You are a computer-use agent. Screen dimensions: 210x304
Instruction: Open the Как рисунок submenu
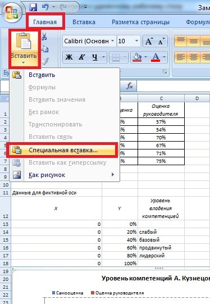65,175
